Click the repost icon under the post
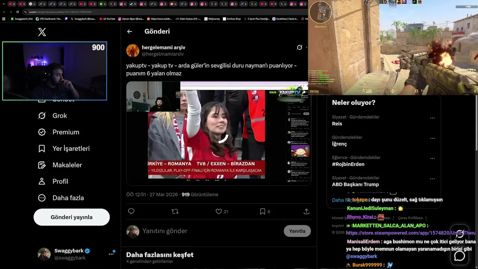 (x=175, y=211)
